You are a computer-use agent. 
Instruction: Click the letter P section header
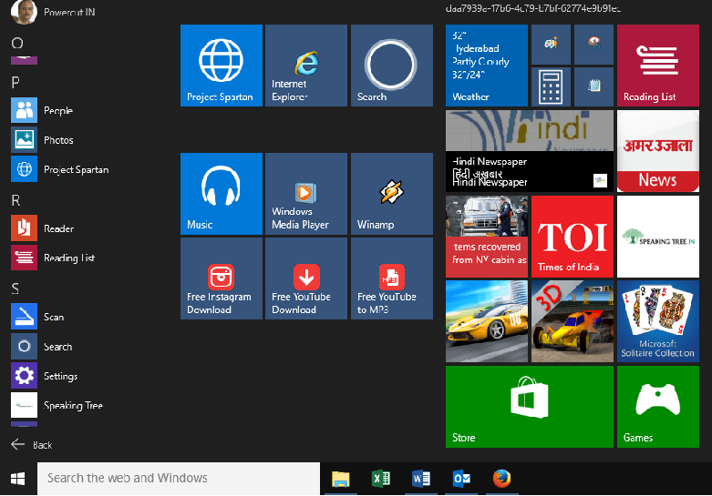coord(15,83)
